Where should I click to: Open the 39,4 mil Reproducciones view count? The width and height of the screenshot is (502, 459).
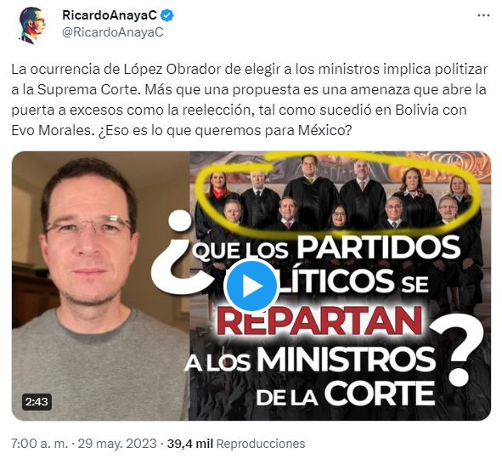[x=236, y=444]
